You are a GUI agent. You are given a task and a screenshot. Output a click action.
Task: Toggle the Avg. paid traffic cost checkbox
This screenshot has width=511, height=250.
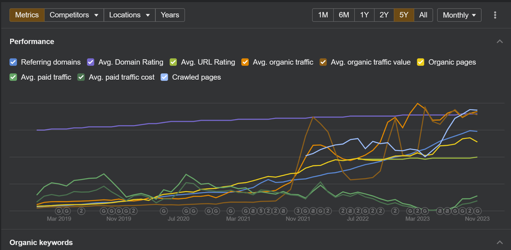point(81,77)
